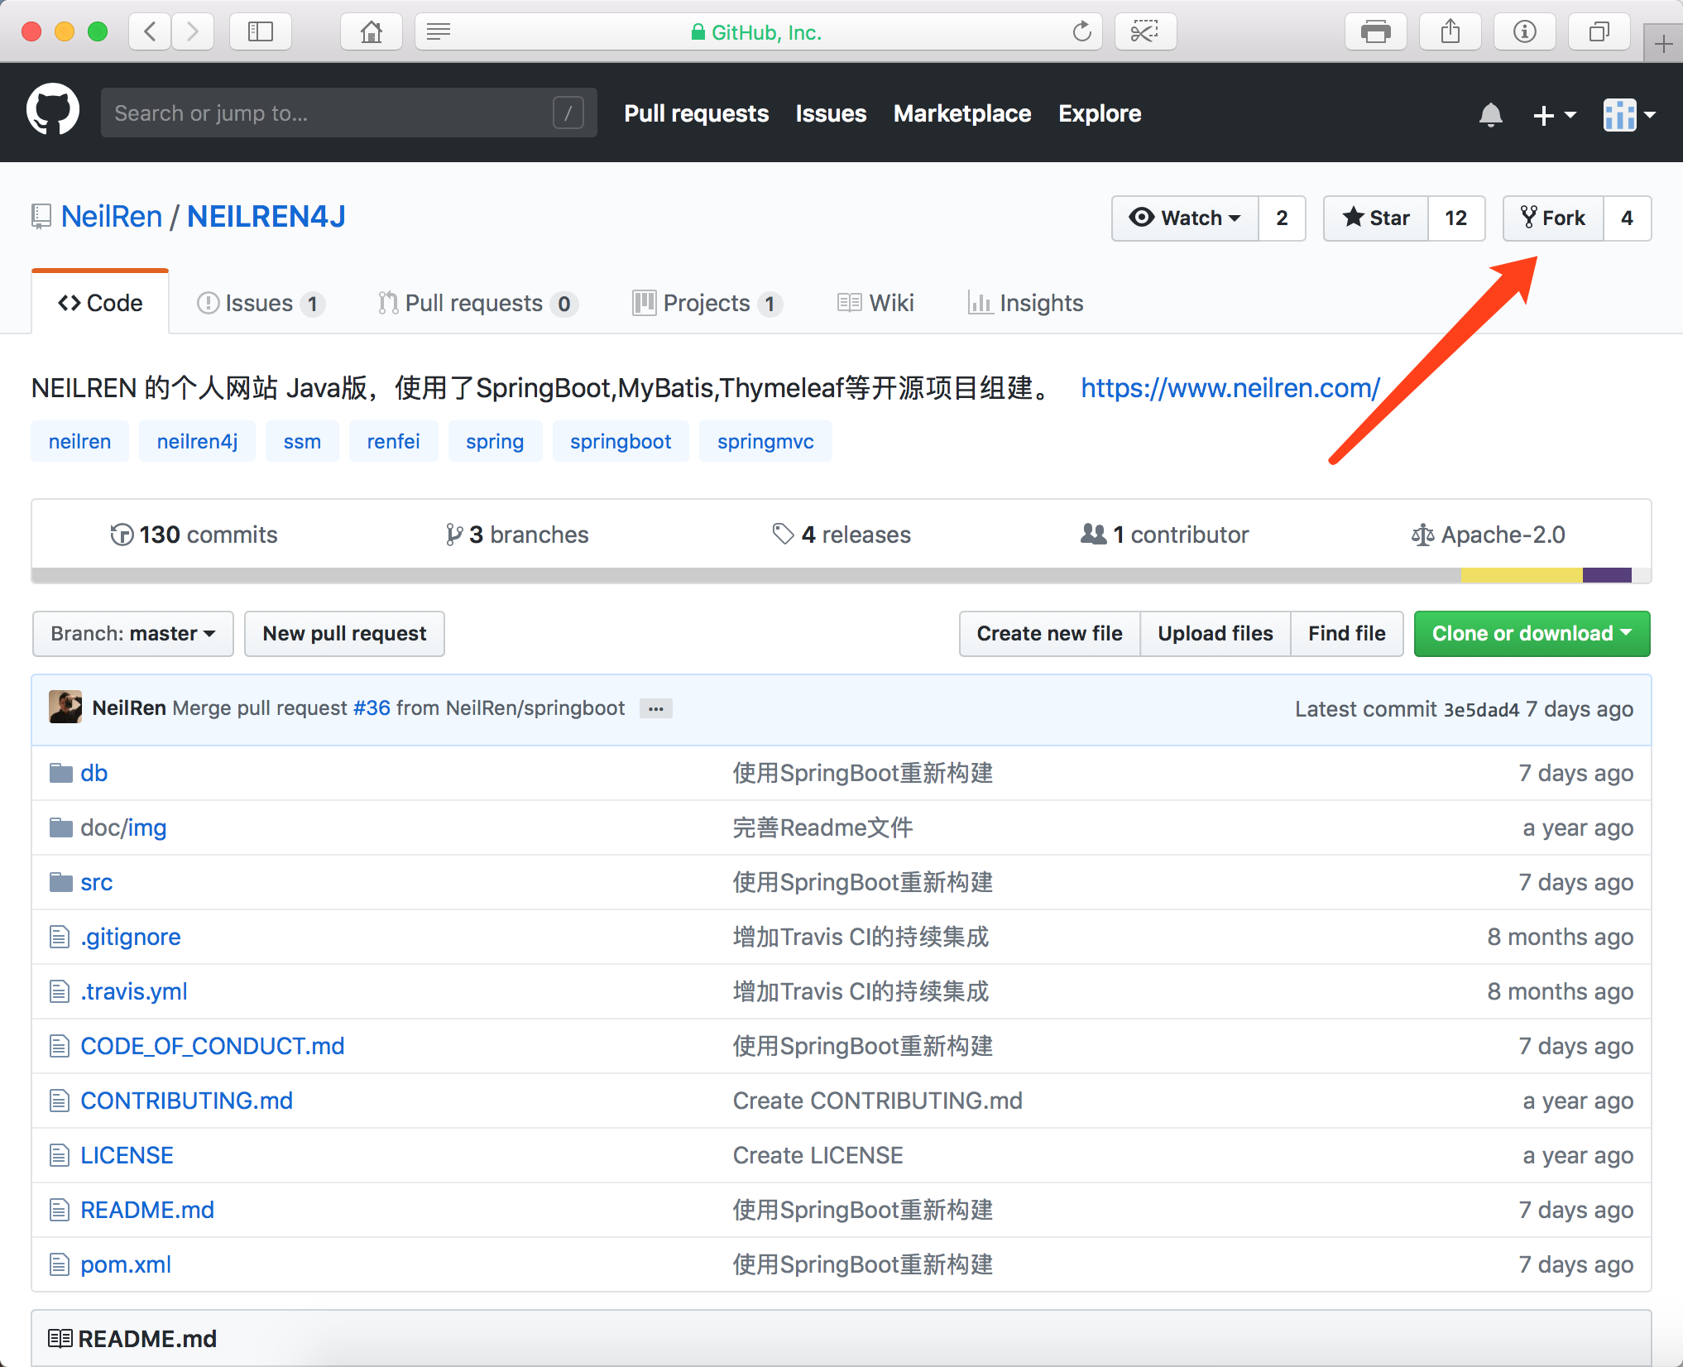Open the Safari home page
Screen dimensions: 1683x1367
372,32
